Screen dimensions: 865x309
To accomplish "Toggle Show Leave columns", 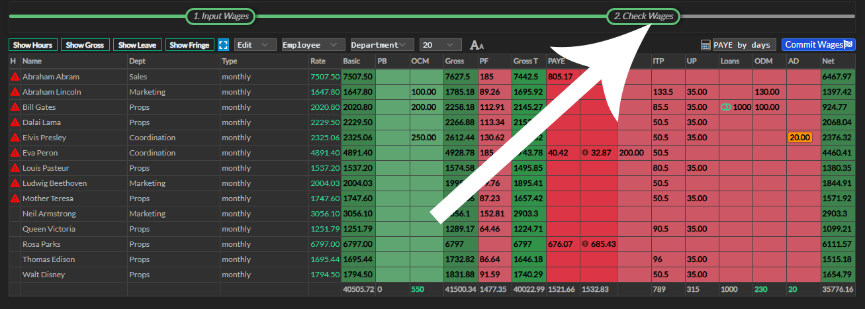I will pyautogui.click(x=138, y=45).
